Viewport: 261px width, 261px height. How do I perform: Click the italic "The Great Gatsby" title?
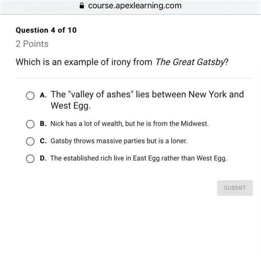pyautogui.click(x=191, y=62)
